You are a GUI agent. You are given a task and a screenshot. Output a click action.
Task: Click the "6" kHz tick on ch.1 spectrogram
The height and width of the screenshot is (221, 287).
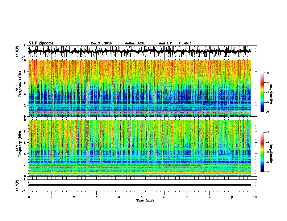coord(25,83)
